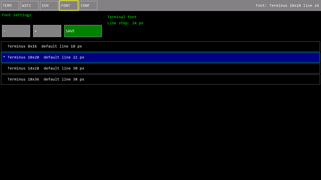Open the WIFI tab
Viewport: 321px width, 180px height.
click(x=30, y=5)
